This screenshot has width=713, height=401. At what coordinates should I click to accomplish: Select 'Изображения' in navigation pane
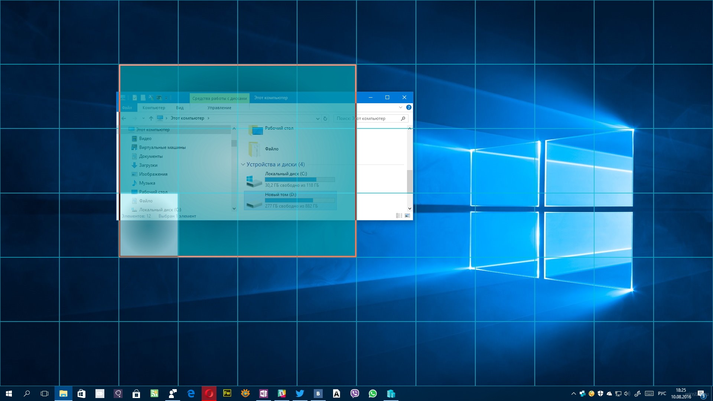coord(153,174)
